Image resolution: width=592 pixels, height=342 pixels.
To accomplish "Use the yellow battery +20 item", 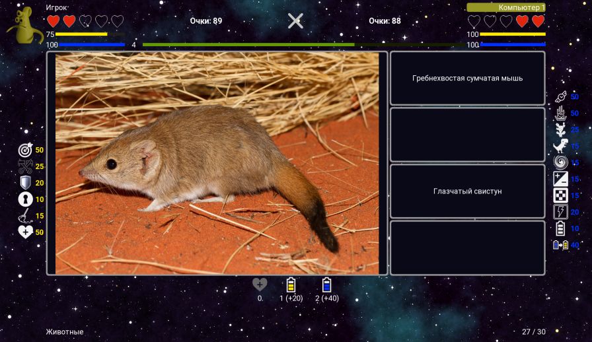I will [x=291, y=285].
